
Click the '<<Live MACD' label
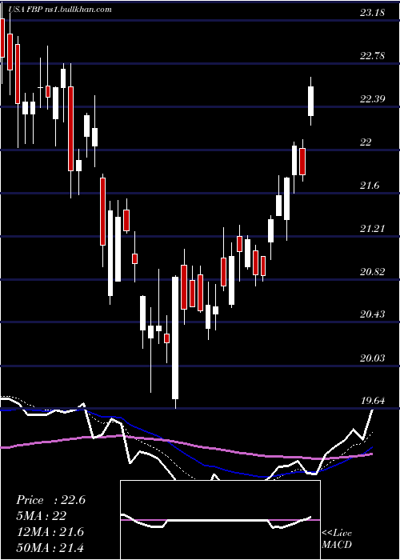coord(337,539)
